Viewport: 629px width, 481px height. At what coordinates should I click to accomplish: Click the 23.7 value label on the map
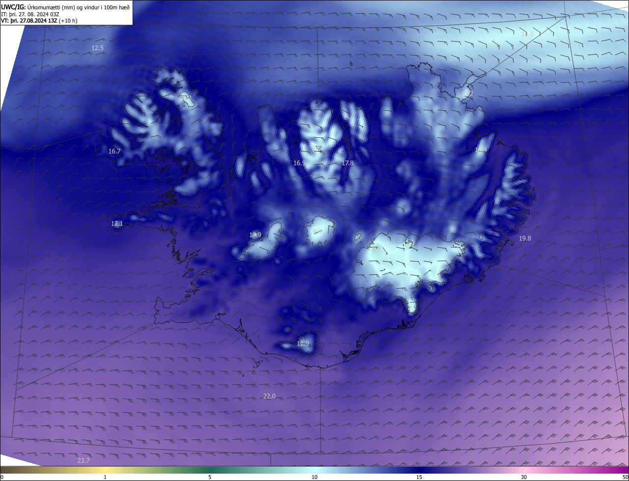84,461
